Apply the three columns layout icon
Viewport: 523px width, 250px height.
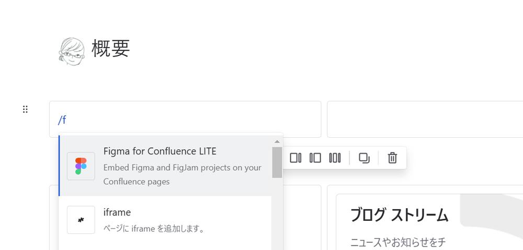pyautogui.click(x=335, y=158)
